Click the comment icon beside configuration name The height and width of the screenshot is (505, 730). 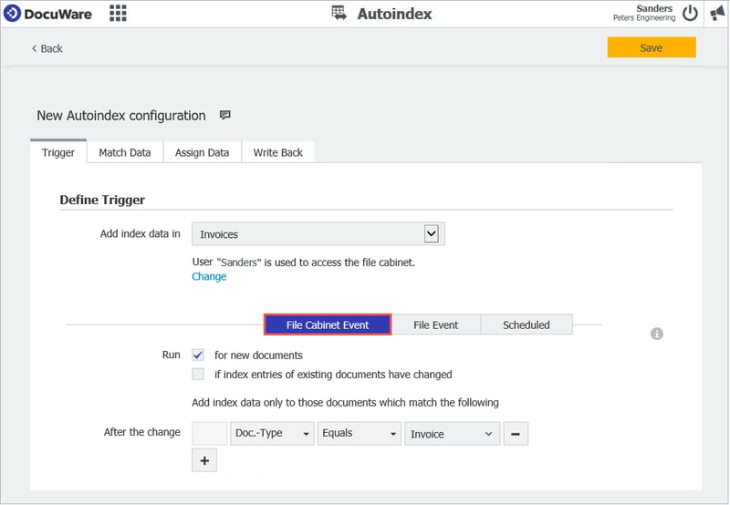(225, 116)
